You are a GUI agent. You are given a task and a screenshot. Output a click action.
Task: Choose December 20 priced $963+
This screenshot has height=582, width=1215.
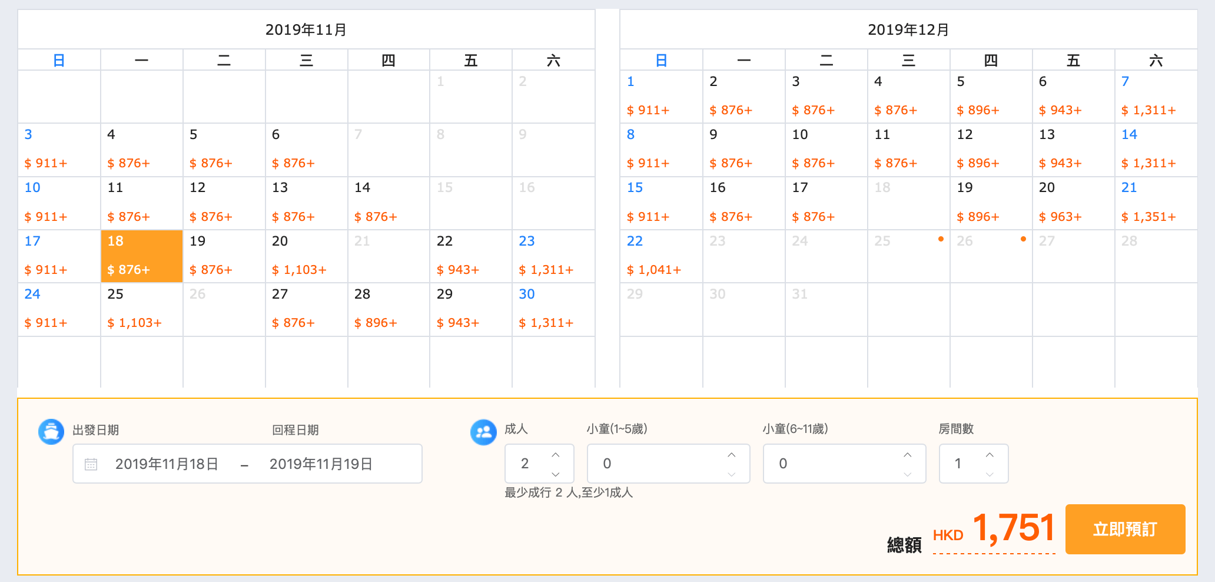[1073, 203]
